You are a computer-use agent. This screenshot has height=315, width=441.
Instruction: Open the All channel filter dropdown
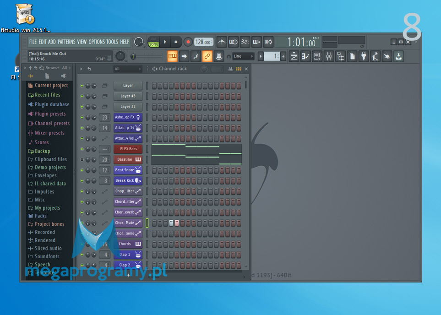(x=128, y=69)
